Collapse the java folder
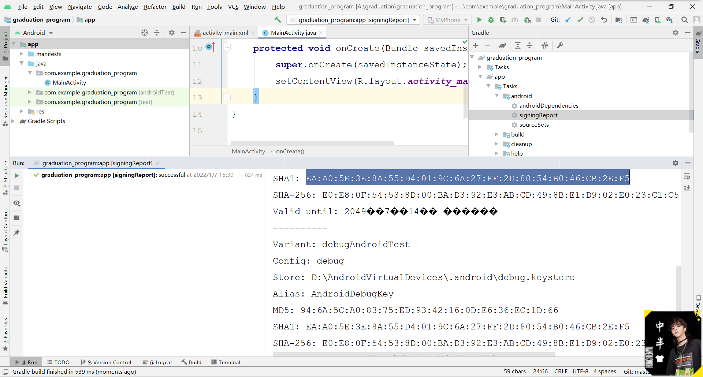This screenshot has width=703, height=377. click(21, 63)
